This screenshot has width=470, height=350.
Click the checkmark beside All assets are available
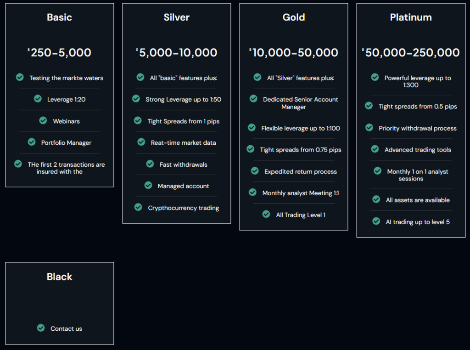(x=376, y=199)
